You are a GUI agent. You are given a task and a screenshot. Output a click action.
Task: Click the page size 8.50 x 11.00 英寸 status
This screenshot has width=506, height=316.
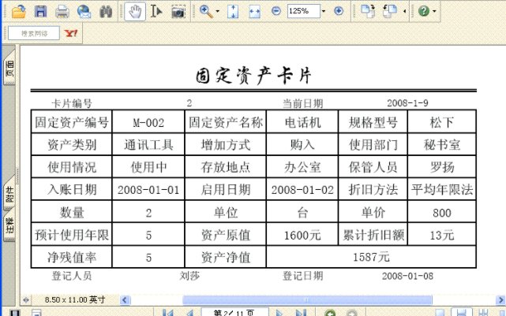pos(75,300)
